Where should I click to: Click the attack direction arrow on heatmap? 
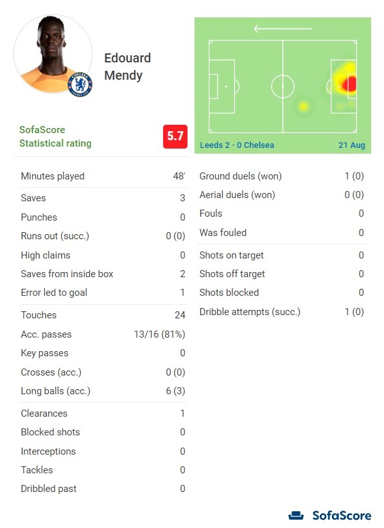pos(283,29)
